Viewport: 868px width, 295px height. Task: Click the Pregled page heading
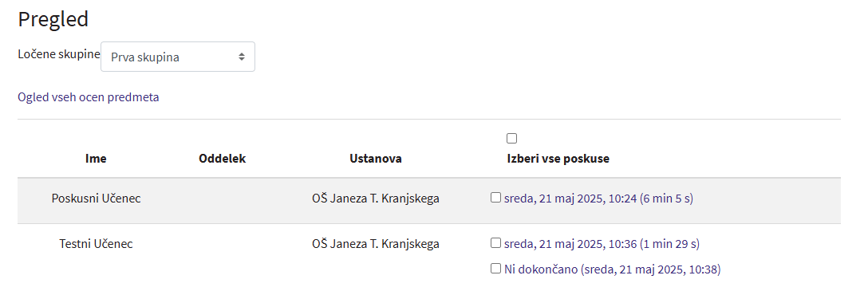pos(53,20)
